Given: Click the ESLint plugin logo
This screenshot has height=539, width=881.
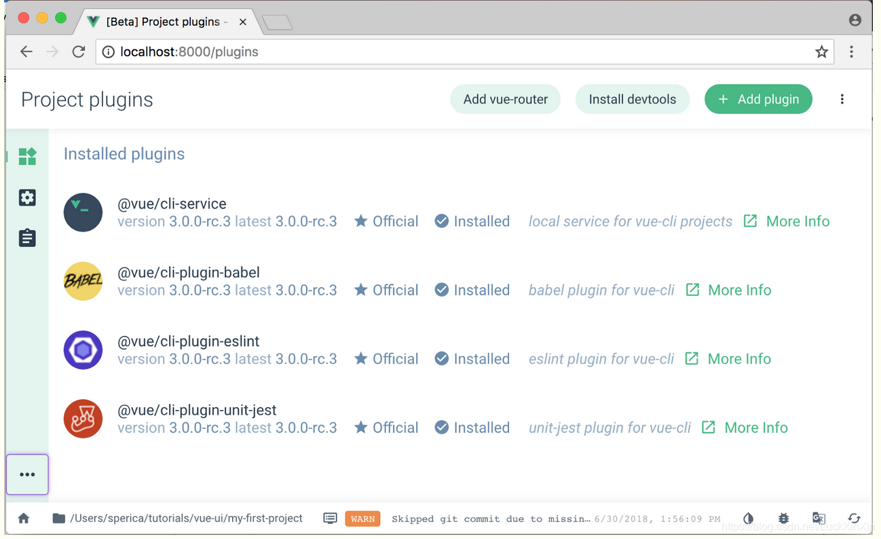Looking at the screenshot, I should (x=83, y=350).
